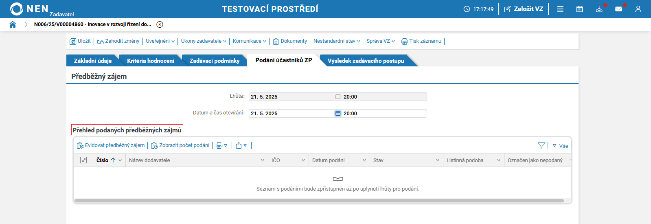
Task: Click the Předběžný zájem section title
Action: [99, 77]
